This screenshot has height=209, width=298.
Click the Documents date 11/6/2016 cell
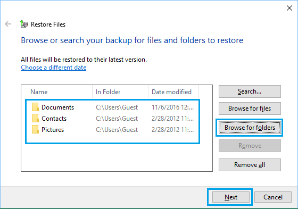tap(172, 107)
